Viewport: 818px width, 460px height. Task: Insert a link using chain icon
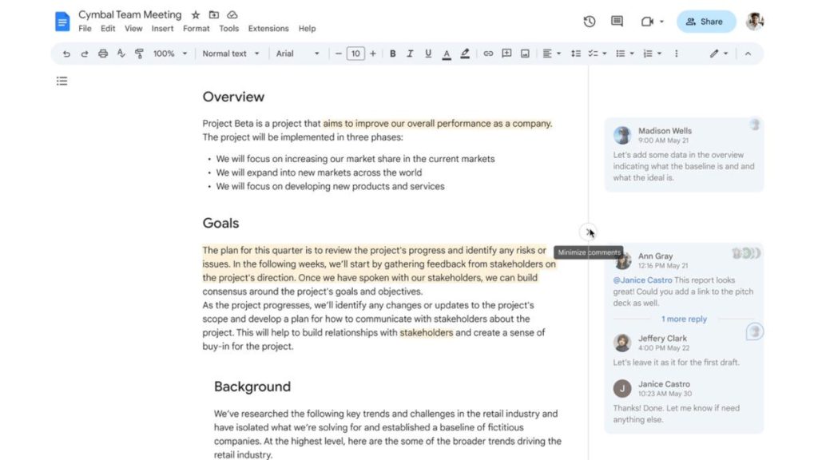click(488, 54)
